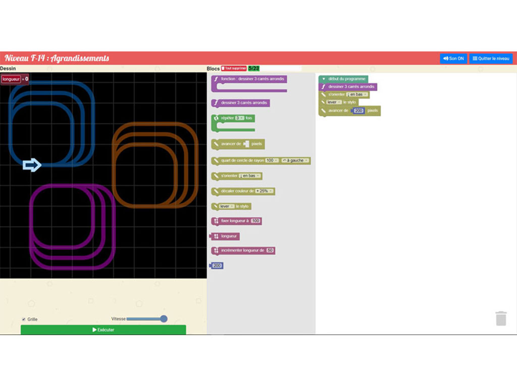Collapse the 'début du programme' block triangle
The height and width of the screenshot is (387, 517).
point(324,79)
